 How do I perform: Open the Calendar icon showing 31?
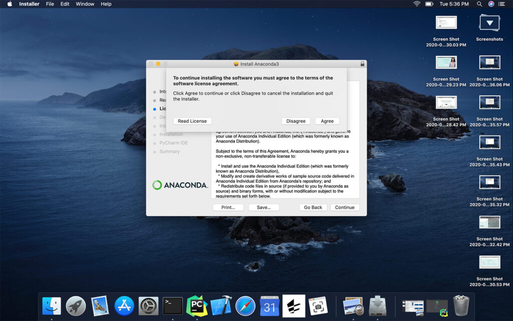pyautogui.click(x=270, y=306)
